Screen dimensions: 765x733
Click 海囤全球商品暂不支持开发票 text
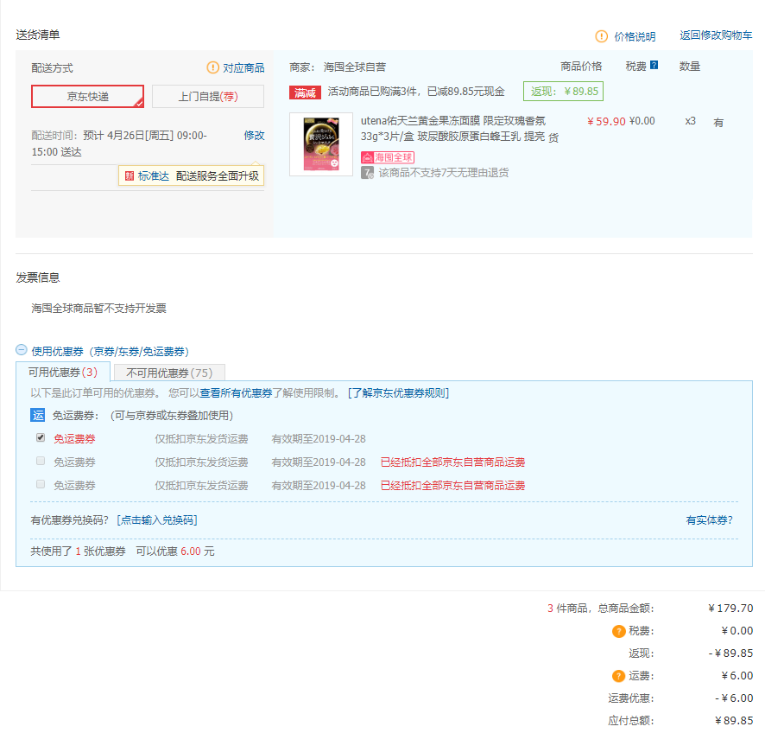(98, 308)
